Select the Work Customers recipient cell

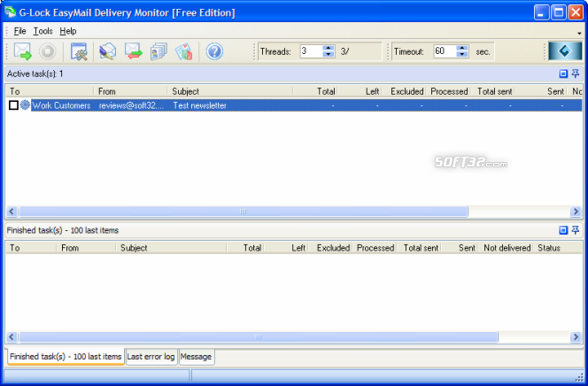coord(61,105)
